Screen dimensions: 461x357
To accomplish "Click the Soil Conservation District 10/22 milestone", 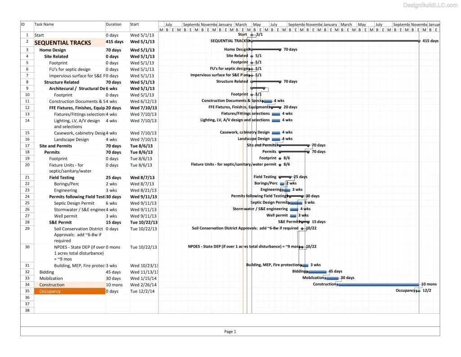I will click(302, 229).
